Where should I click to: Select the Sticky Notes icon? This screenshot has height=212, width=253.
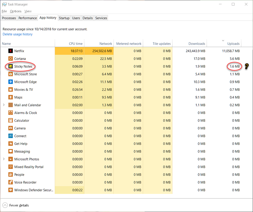tap(10, 66)
